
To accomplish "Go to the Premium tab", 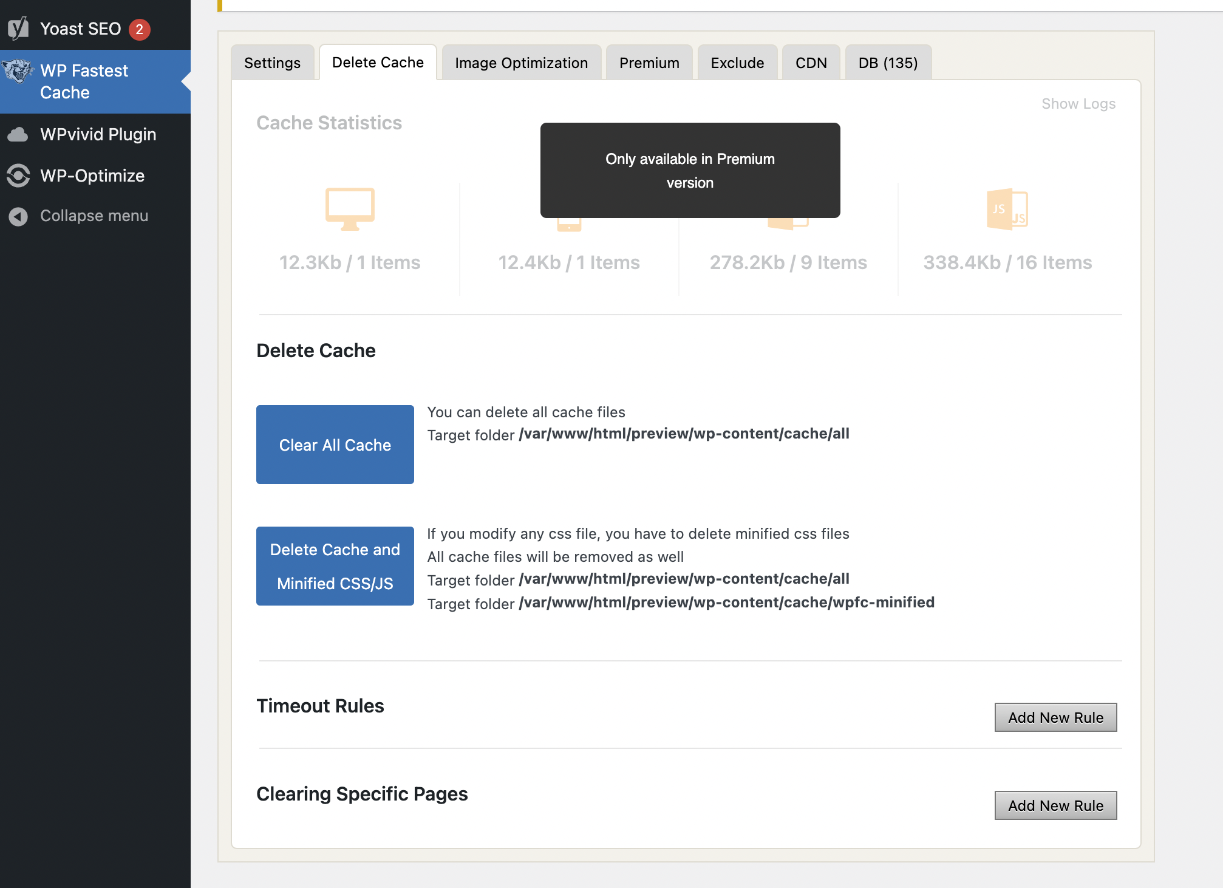I will point(649,63).
